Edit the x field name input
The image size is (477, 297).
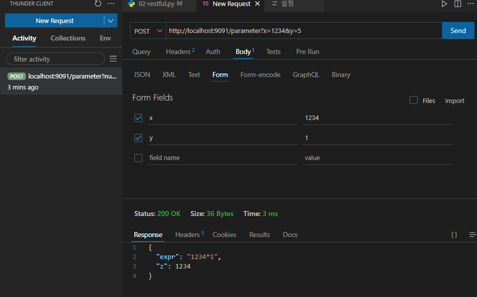pyautogui.click(x=222, y=118)
